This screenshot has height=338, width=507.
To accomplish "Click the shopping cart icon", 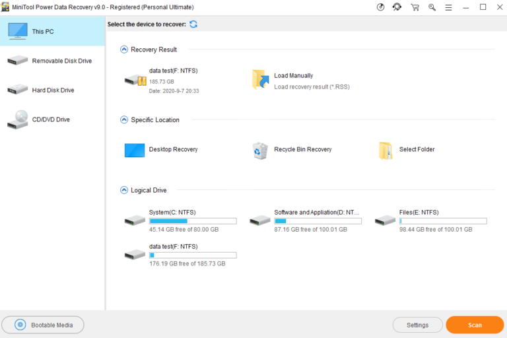I will [415, 7].
